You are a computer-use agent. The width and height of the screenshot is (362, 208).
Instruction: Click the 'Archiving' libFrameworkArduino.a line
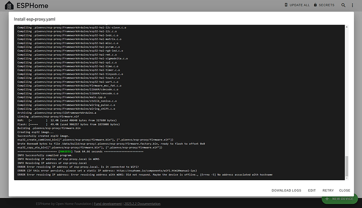point(57,113)
